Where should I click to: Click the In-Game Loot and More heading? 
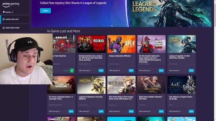(x=63, y=31)
